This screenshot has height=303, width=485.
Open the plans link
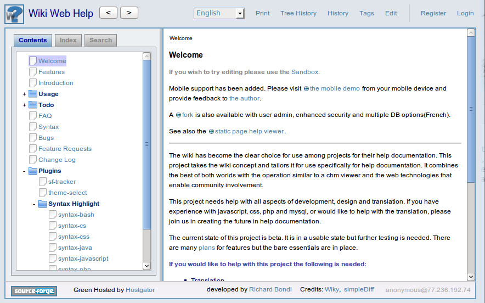207,248
